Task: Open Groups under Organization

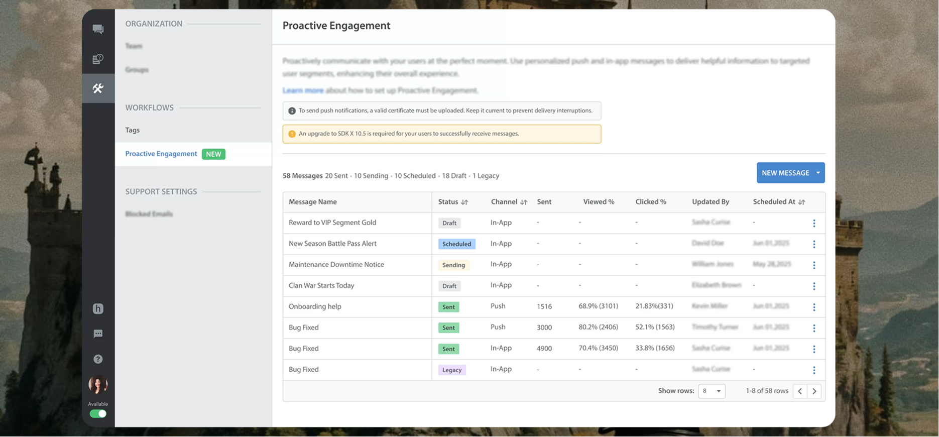Action: [x=137, y=69]
